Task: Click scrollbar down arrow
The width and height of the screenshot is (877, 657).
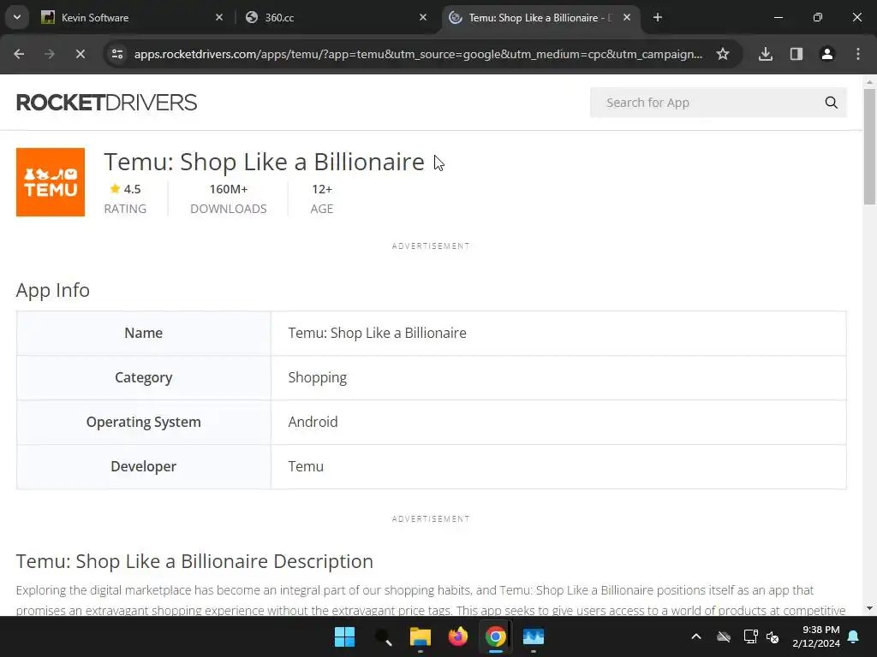Action: pyautogui.click(x=869, y=608)
